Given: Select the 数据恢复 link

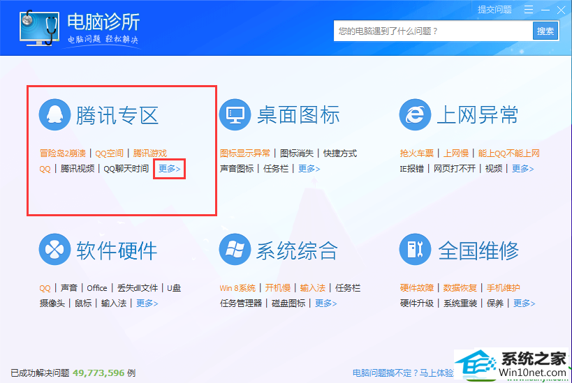Looking at the screenshot, I should 460,288.
